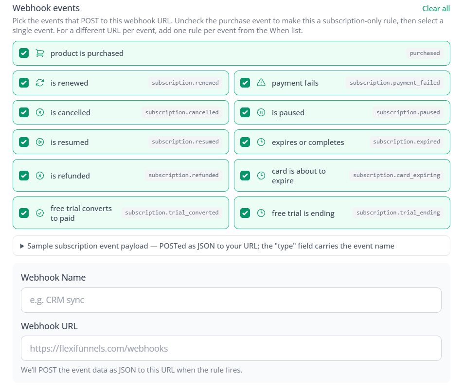Click the Webhook events heading
Screen dimensions: 463x392
pyautogui.click(x=46, y=8)
